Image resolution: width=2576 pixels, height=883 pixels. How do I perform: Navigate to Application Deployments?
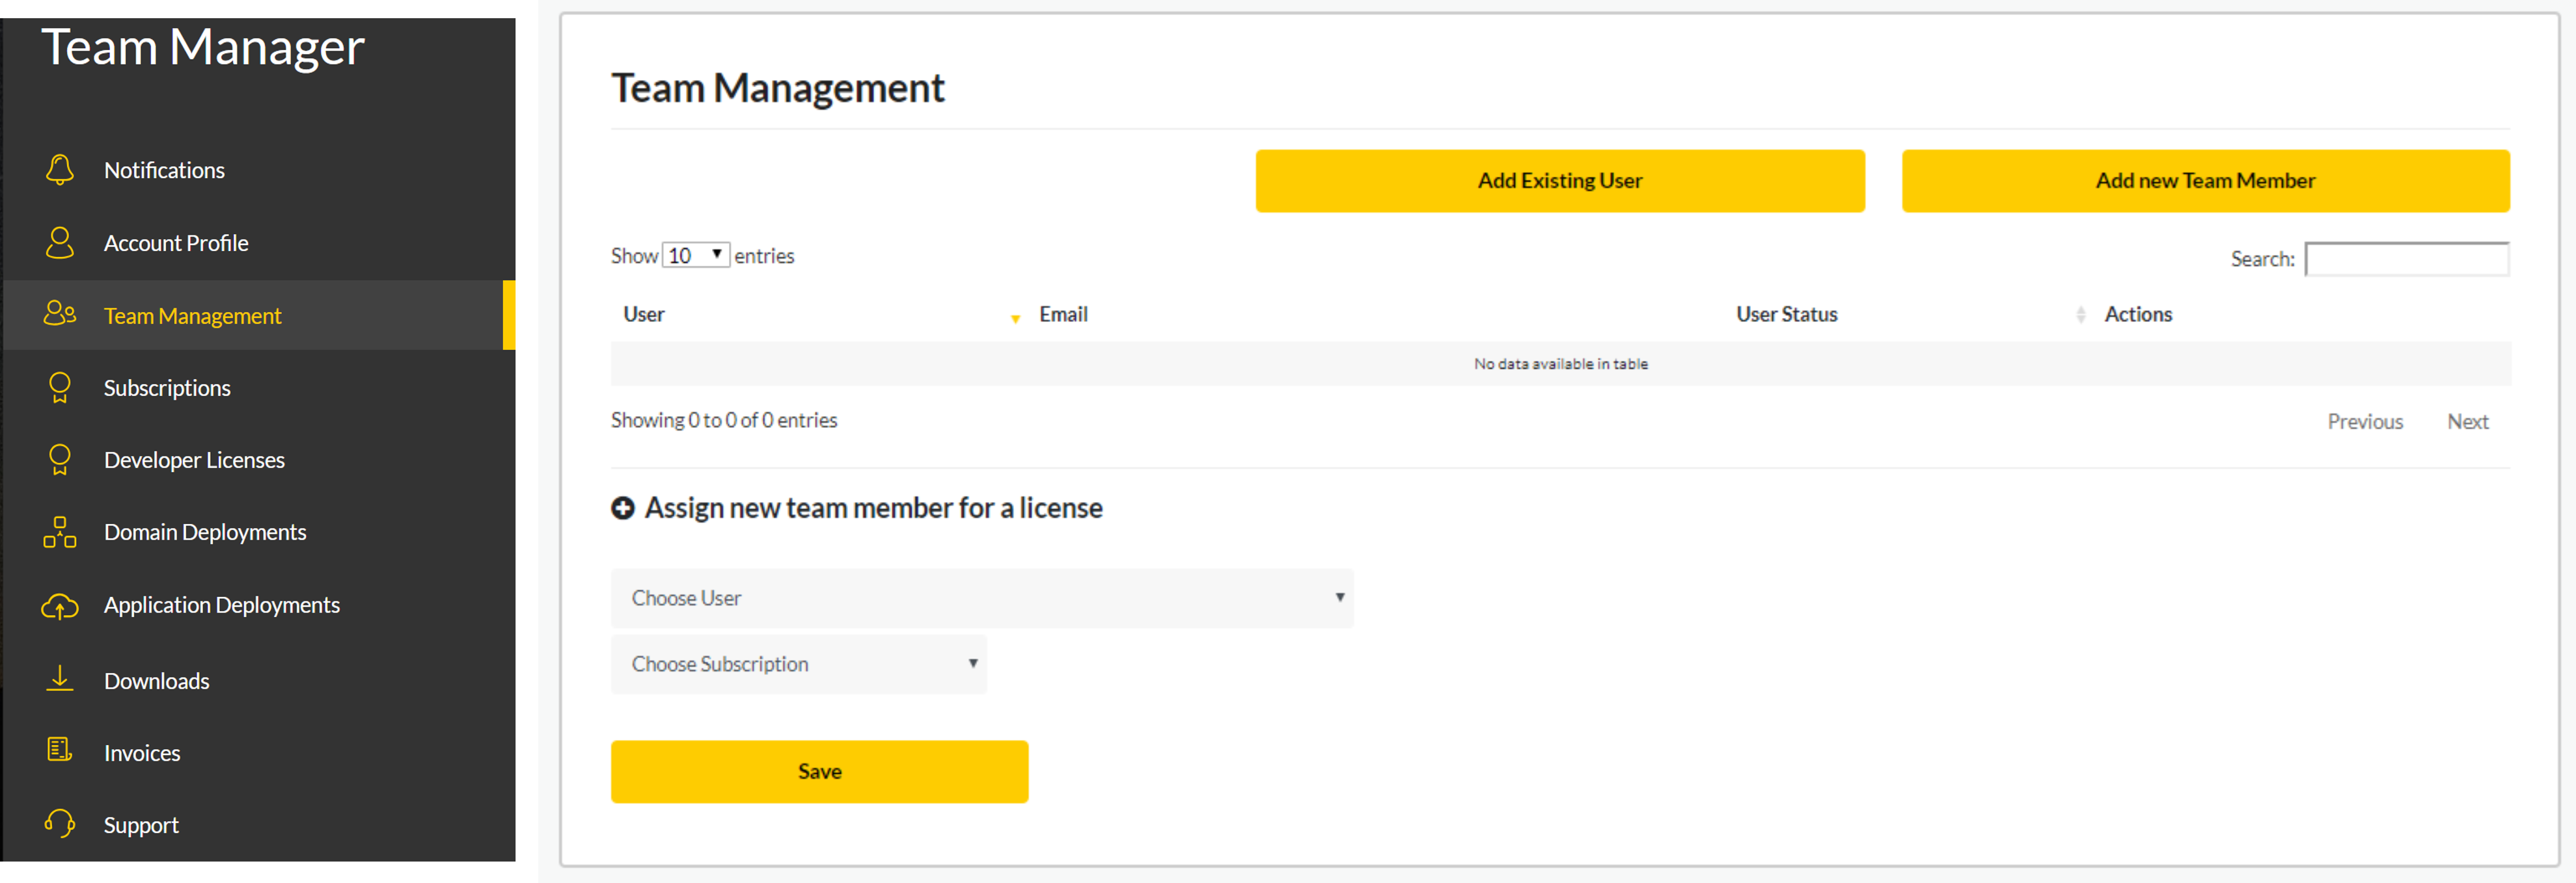pos(222,605)
